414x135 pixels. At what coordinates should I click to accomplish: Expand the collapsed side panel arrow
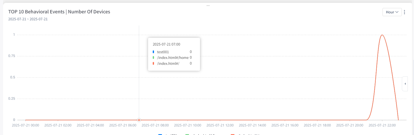(405, 84)
